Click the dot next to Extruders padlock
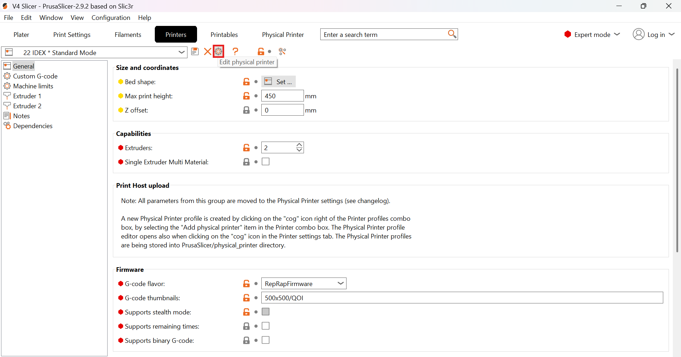The height and width of the screenshot is (357, 681). (x=256, y=148)
